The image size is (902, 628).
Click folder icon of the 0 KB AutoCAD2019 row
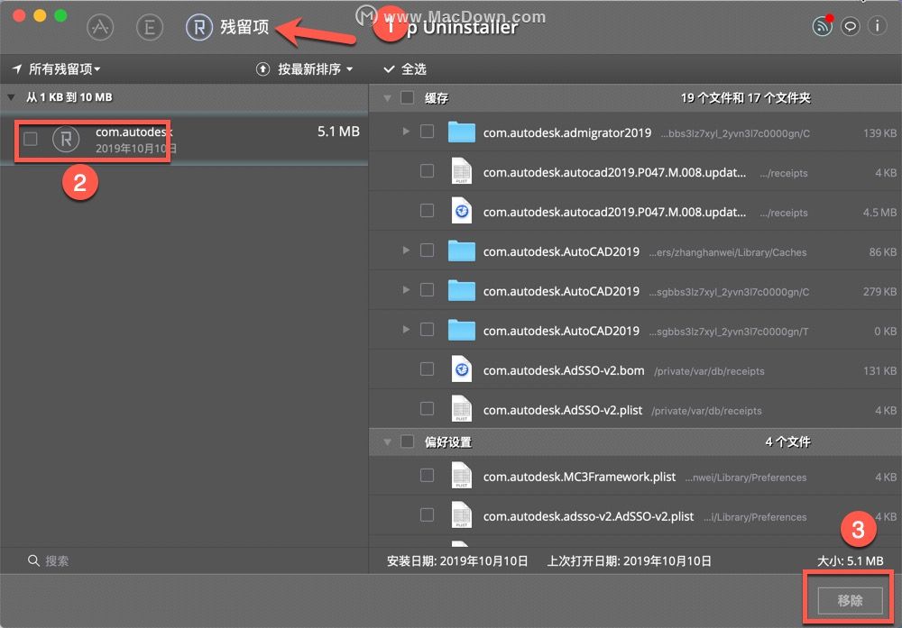click(x=461, y=331)
